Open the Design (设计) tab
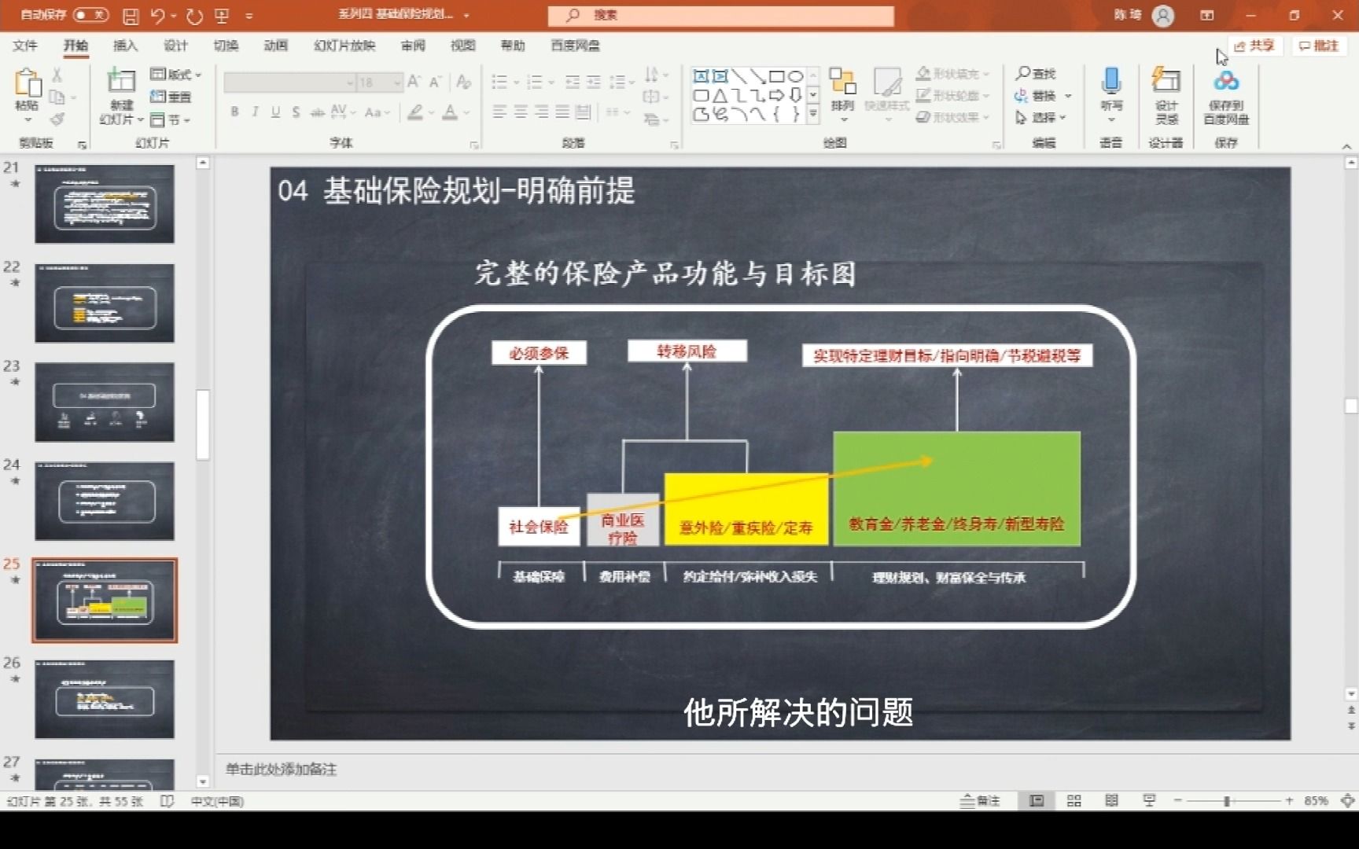 [x=175, y=46]
